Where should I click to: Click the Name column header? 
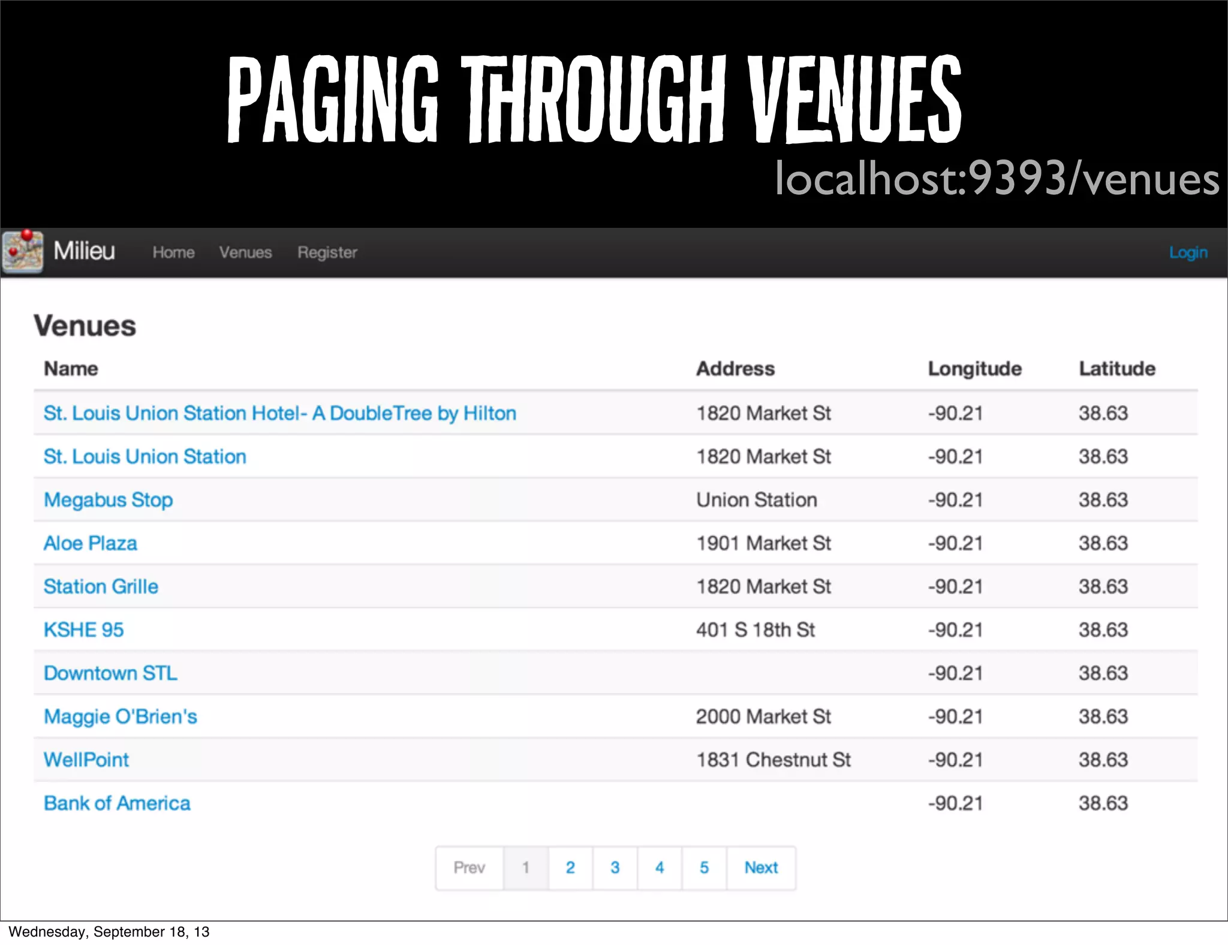[x=71, y=368]
